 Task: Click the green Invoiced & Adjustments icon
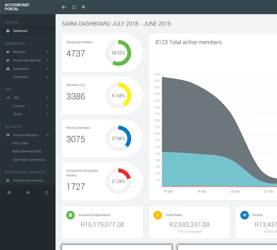[70, 215]
